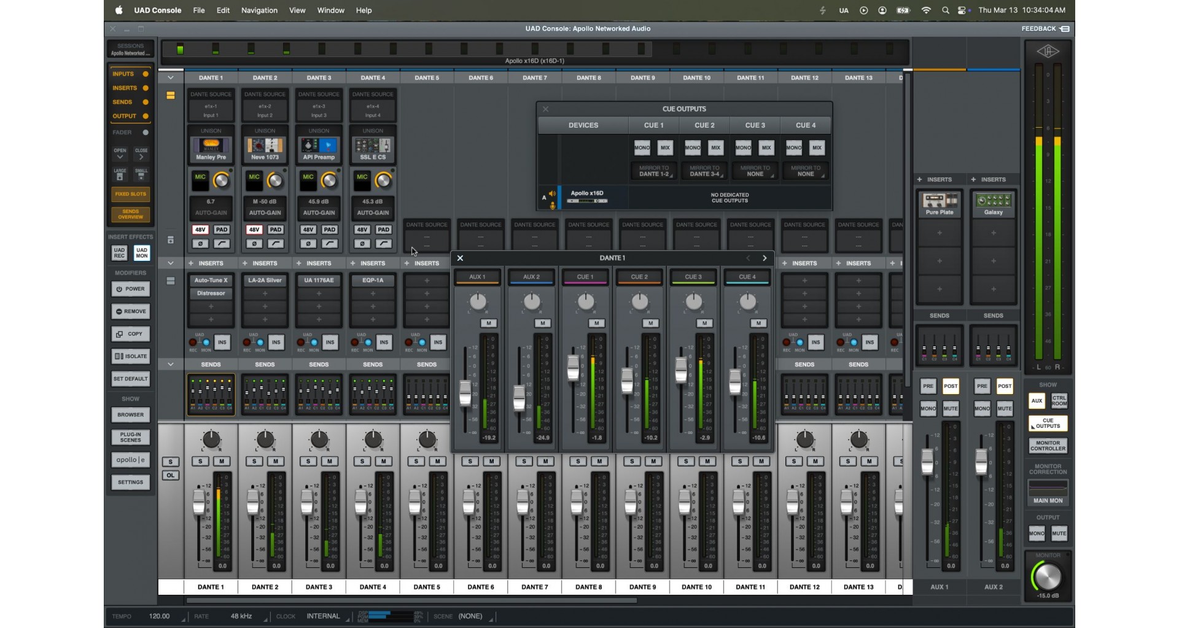The width and height of the screenshot is (1179, 628).
Task: Close the DANTE 1 sends popover
Action: click(460, 258)
